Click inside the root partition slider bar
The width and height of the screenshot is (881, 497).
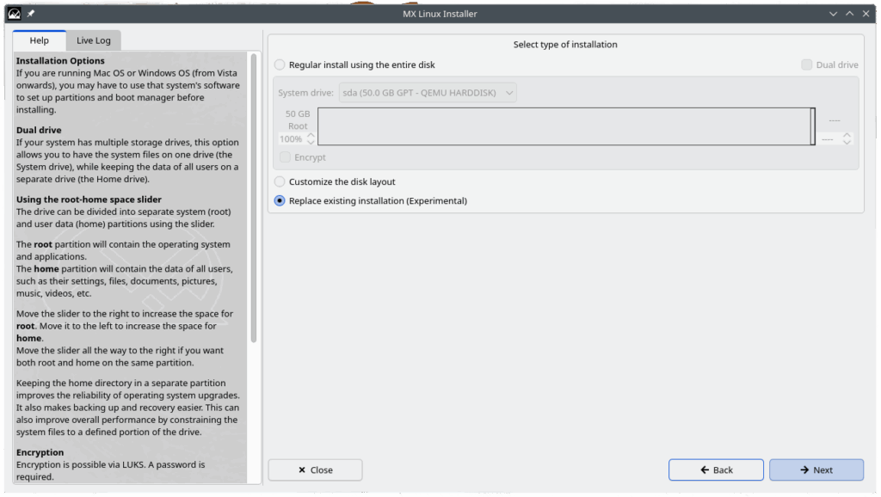(x=564, y=126)
